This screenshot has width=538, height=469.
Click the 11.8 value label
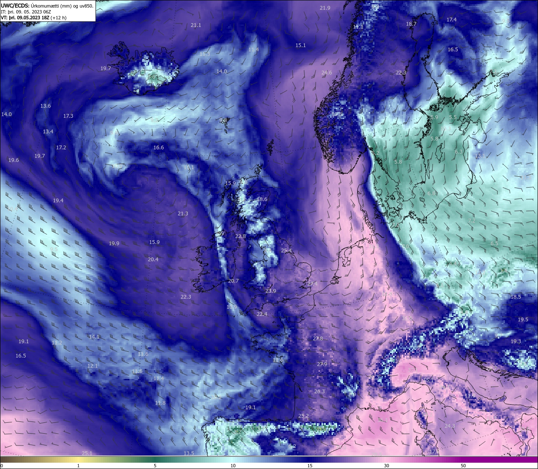click(x=160, y=403)
